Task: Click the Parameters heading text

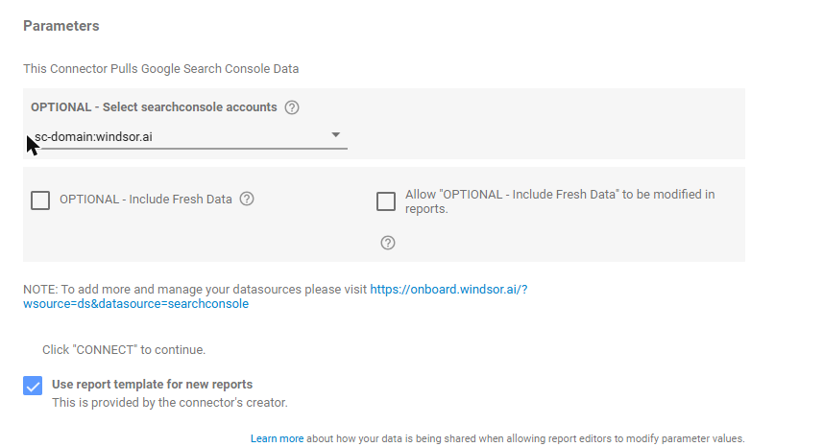Action: [x=61, y=26]
